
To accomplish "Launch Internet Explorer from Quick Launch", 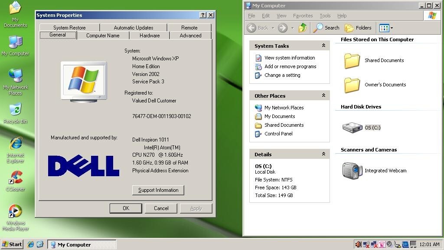I will 31,244.
